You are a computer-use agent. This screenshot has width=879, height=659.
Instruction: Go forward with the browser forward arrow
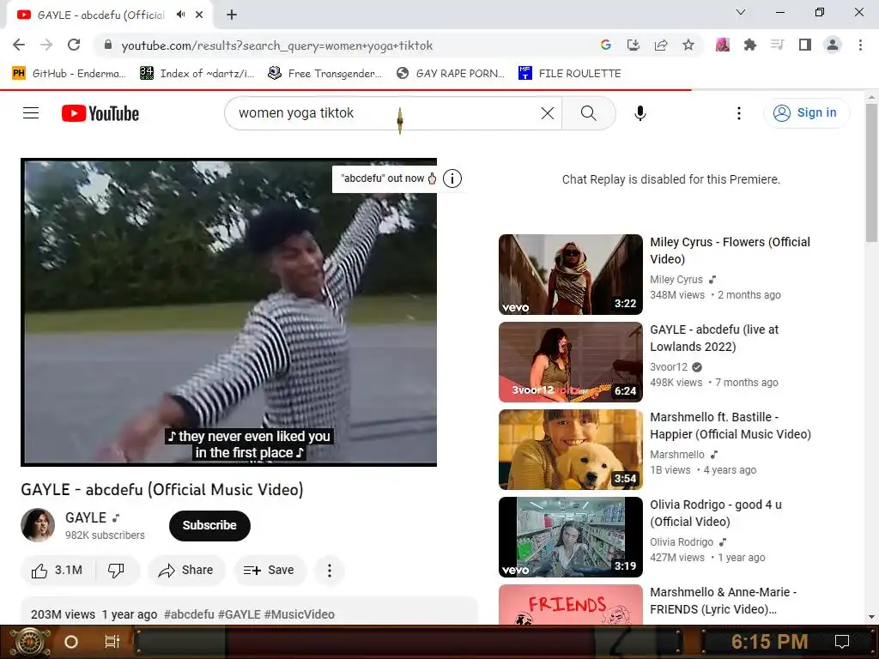click(46, 45)
